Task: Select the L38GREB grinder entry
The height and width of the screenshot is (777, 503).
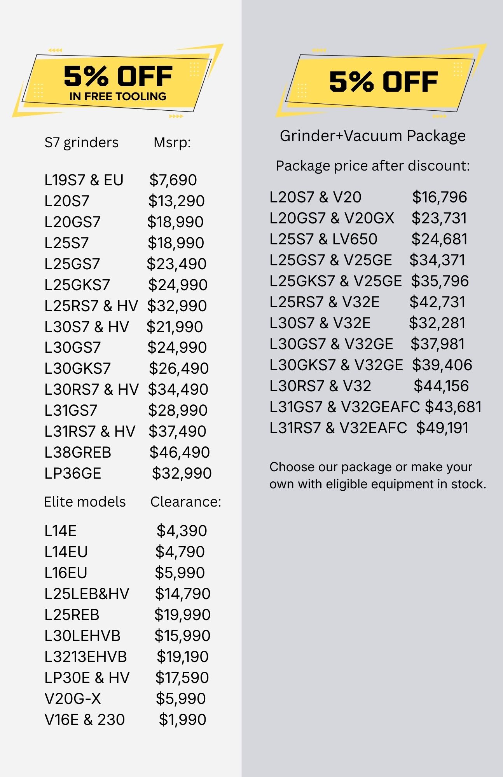Action: [78, 453]
